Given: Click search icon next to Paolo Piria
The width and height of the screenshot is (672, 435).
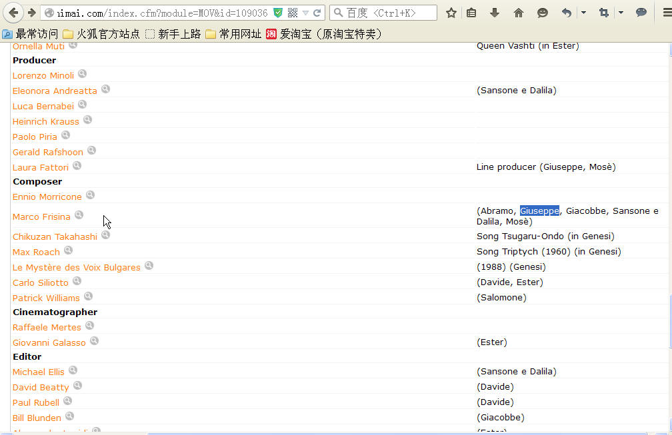Looking at the screenshot, I should coord(65,135).
